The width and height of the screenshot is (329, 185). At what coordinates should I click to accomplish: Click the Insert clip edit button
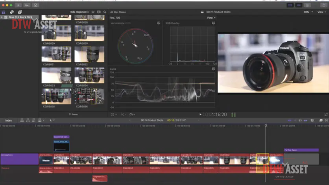coord(28,120)
